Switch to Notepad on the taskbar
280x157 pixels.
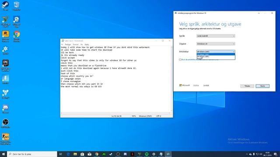tap(161, 154)
